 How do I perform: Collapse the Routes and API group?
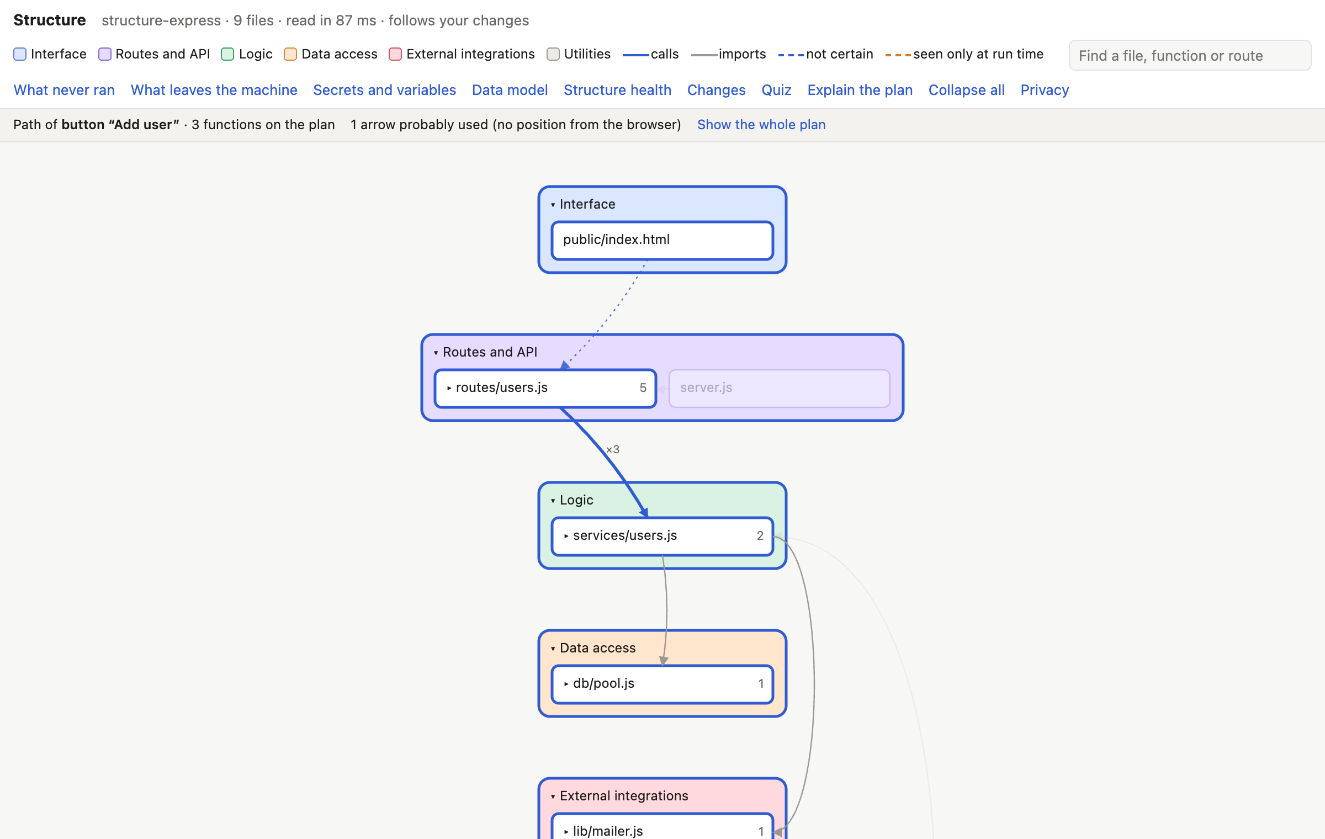pos(436,353)
